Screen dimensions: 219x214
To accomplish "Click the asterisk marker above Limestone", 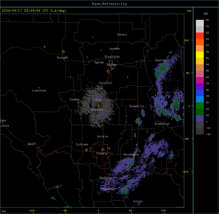I will (x=39, y=88).
